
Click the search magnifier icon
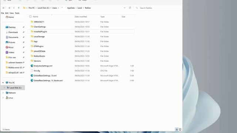point(137,8)
